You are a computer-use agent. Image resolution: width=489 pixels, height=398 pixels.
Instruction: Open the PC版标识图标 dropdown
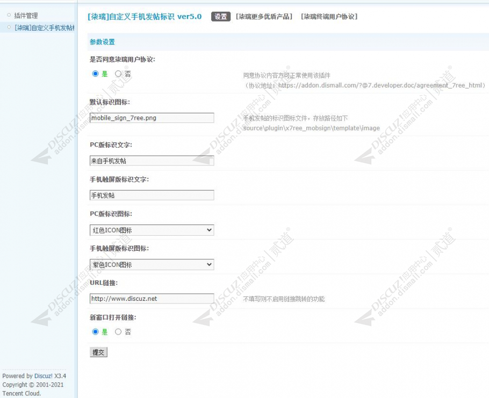(x=152, y=230)
